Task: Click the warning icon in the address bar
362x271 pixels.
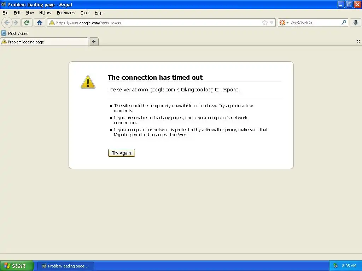Action: point(52,23)
